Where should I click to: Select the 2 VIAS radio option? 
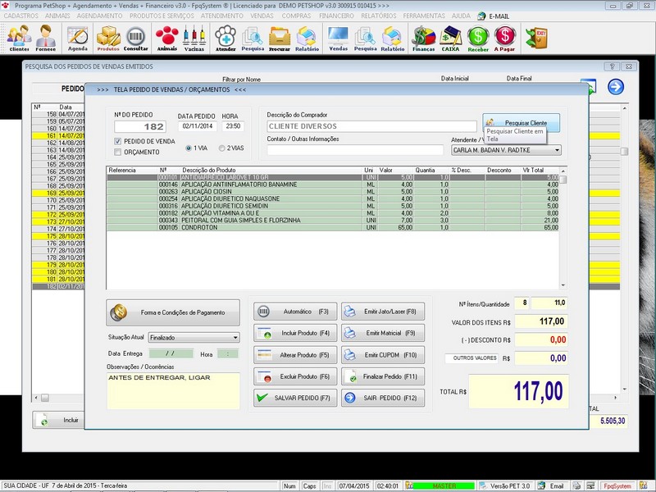pos(220,148)
